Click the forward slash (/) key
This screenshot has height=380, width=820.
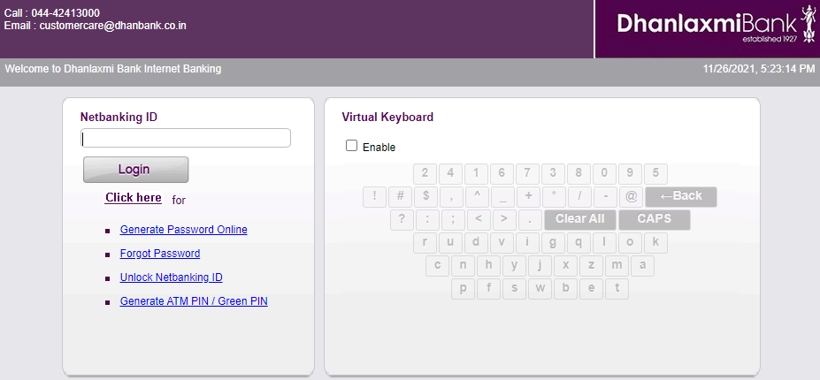579,197
